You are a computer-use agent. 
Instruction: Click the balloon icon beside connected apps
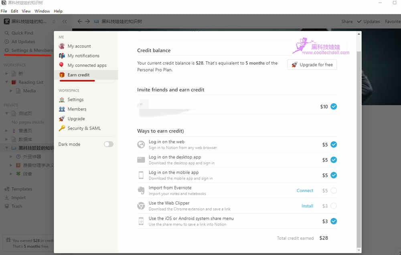(61, 65)
